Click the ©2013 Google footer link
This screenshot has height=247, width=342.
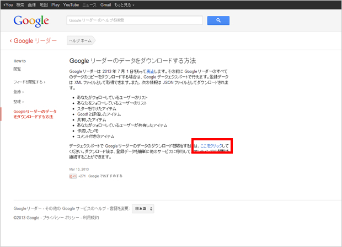(x=26, y=218)
